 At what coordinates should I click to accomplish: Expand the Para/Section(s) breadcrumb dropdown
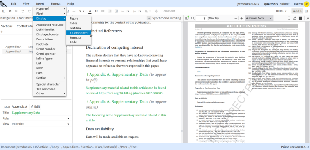108,147
